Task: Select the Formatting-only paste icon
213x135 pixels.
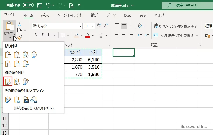Action: click(8, 99)
